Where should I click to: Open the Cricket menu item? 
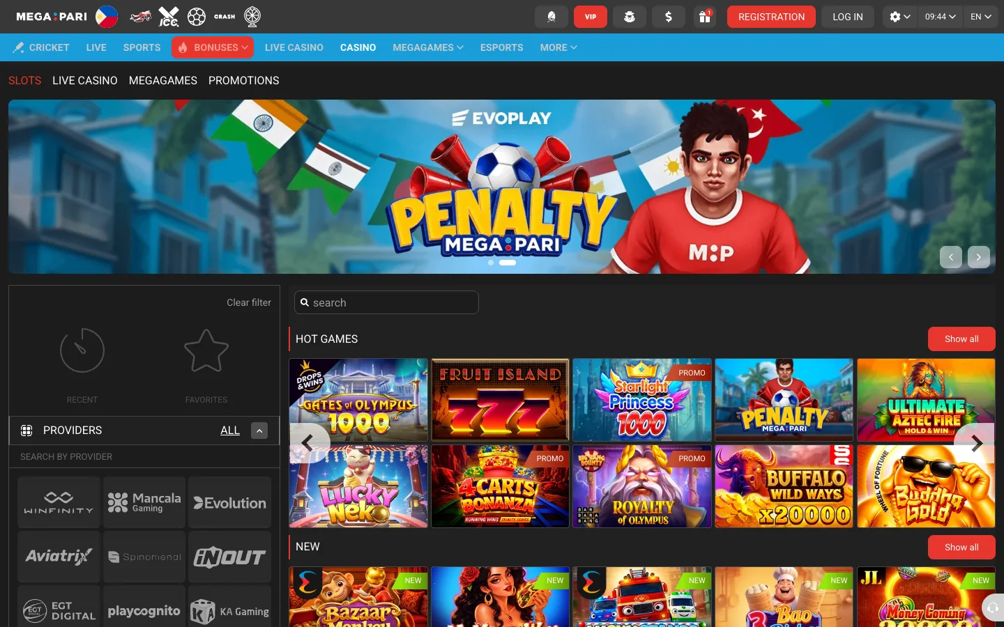pos(41,47)
